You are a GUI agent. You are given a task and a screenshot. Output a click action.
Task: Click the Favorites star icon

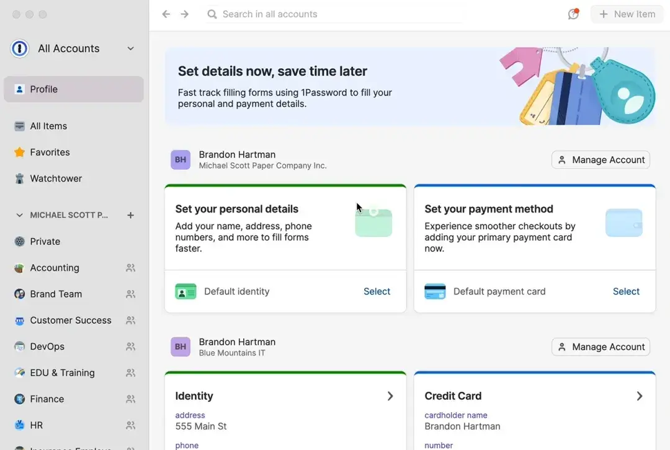(x=19, y=152)
